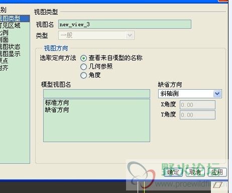Apply changes with the 应用 button
232x193 pixels.
217,172
